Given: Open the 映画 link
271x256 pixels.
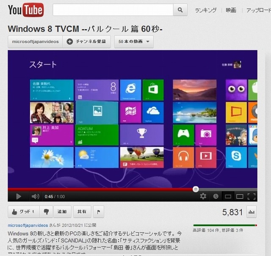Looking at the screenshot, I should pyautogui.click(x=231, y=10).
